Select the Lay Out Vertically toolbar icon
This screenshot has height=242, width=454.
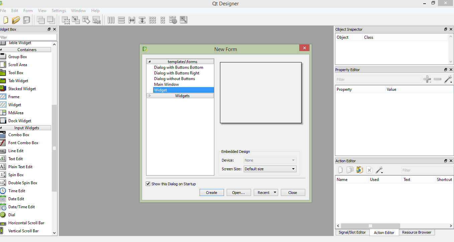point(121,20)
